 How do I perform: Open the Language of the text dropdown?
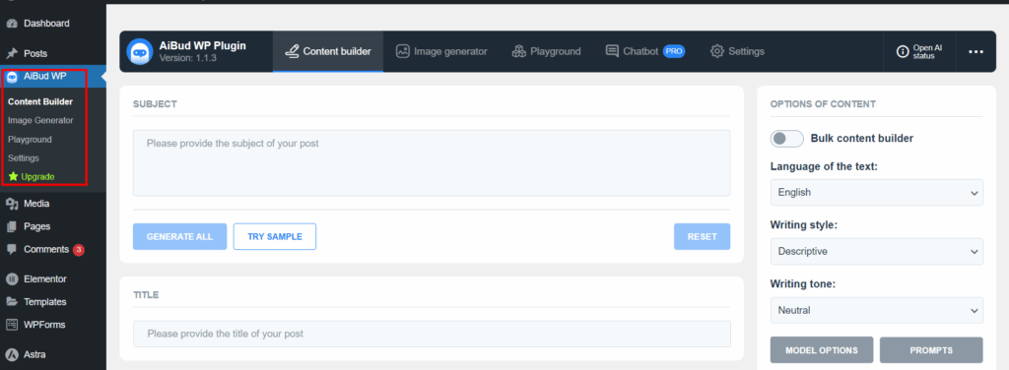click(876, 192)
